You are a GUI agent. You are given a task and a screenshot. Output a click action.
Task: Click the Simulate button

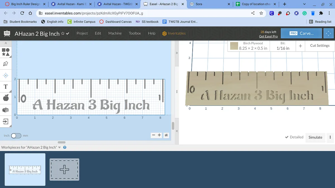tap(315, 137)
